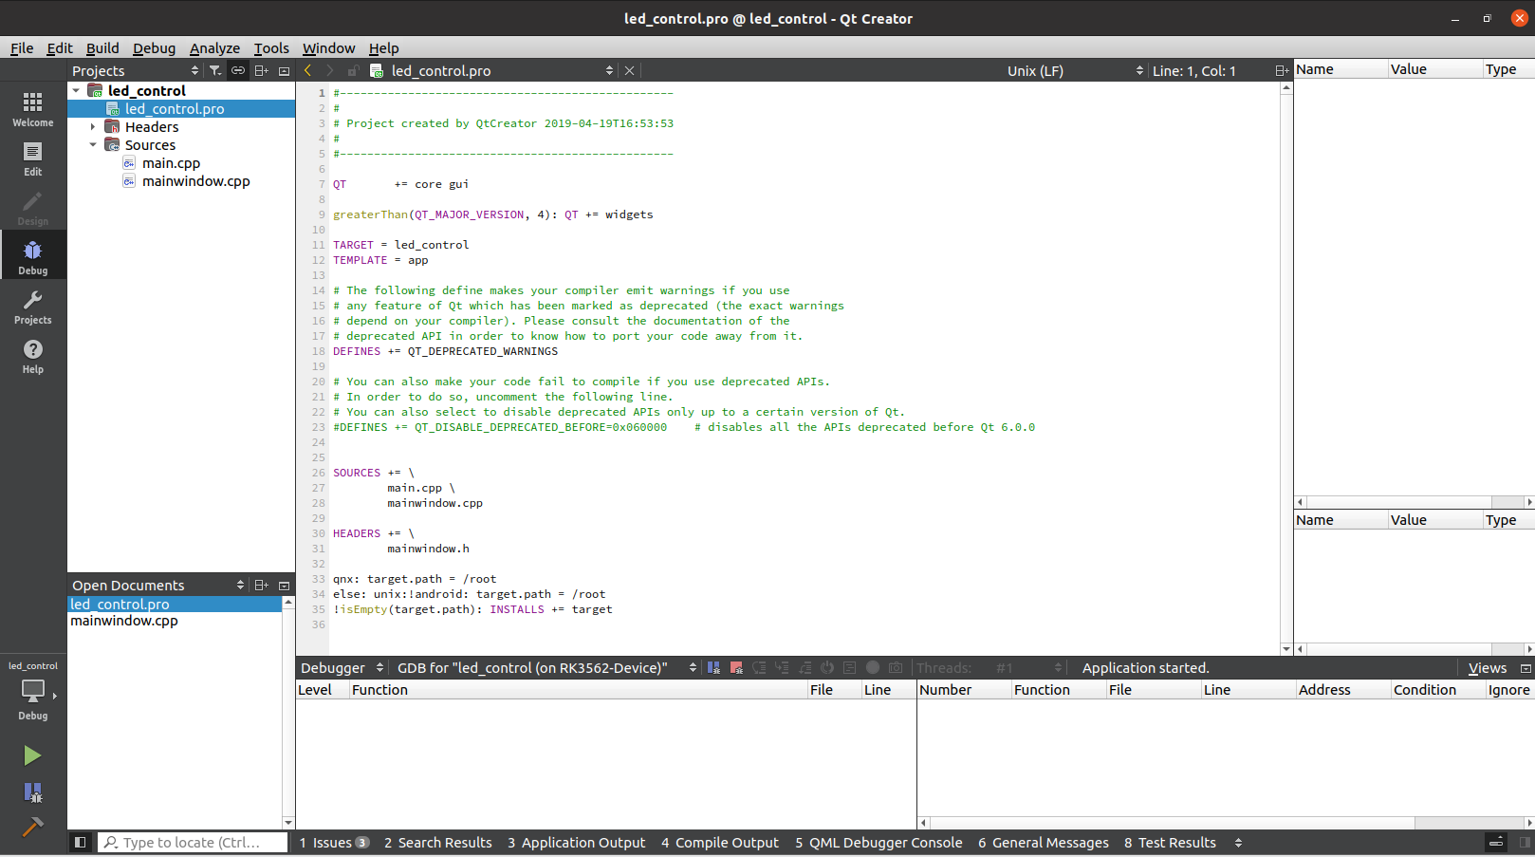Open the Debug menu

pyautogui.click(x=154, y=47)
